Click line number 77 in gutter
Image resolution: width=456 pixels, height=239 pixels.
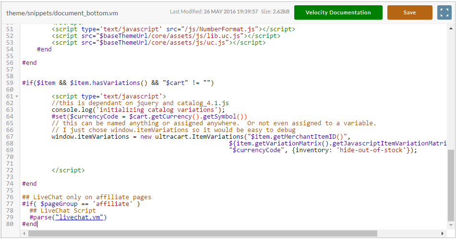(10, 204)
